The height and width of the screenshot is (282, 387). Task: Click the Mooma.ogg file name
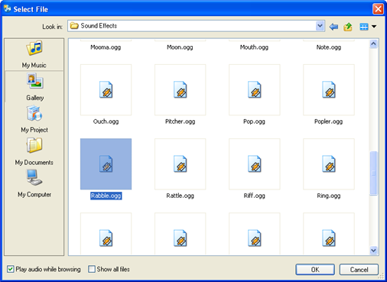coord(106,47)
